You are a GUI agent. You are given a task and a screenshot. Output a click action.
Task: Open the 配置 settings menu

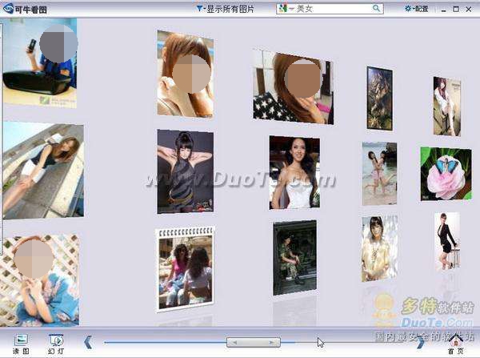[416, 9]
